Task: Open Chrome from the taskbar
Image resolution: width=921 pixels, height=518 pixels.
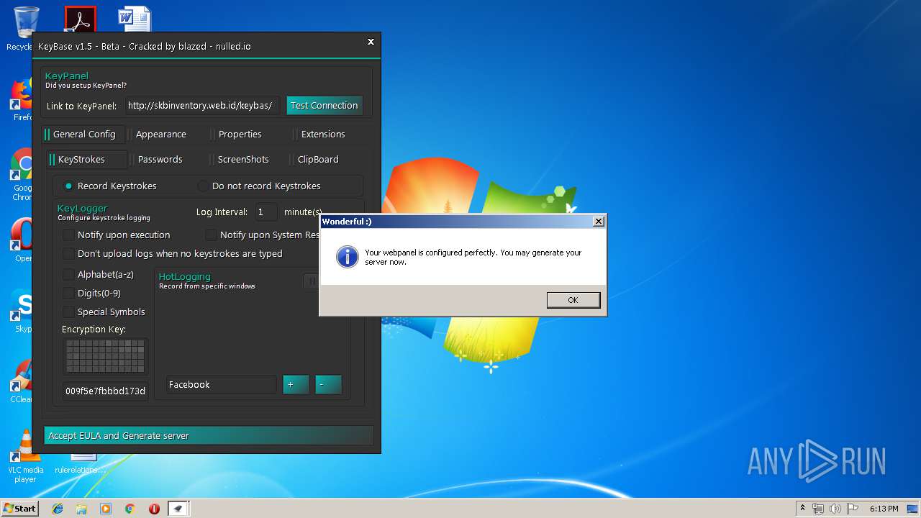Action: pyautogui.click(x=130, y=509)
